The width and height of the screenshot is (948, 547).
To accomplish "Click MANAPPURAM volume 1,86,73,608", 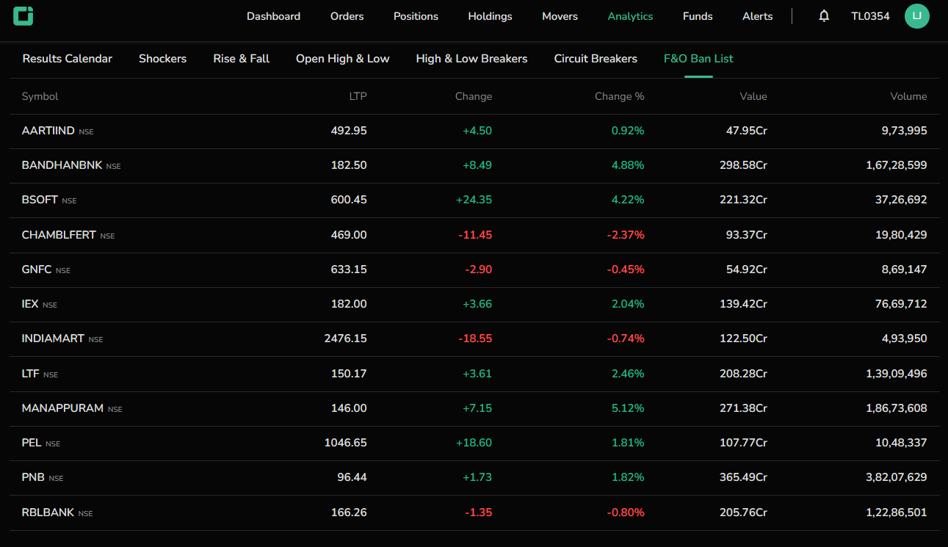I will click(x=897, y=408).
